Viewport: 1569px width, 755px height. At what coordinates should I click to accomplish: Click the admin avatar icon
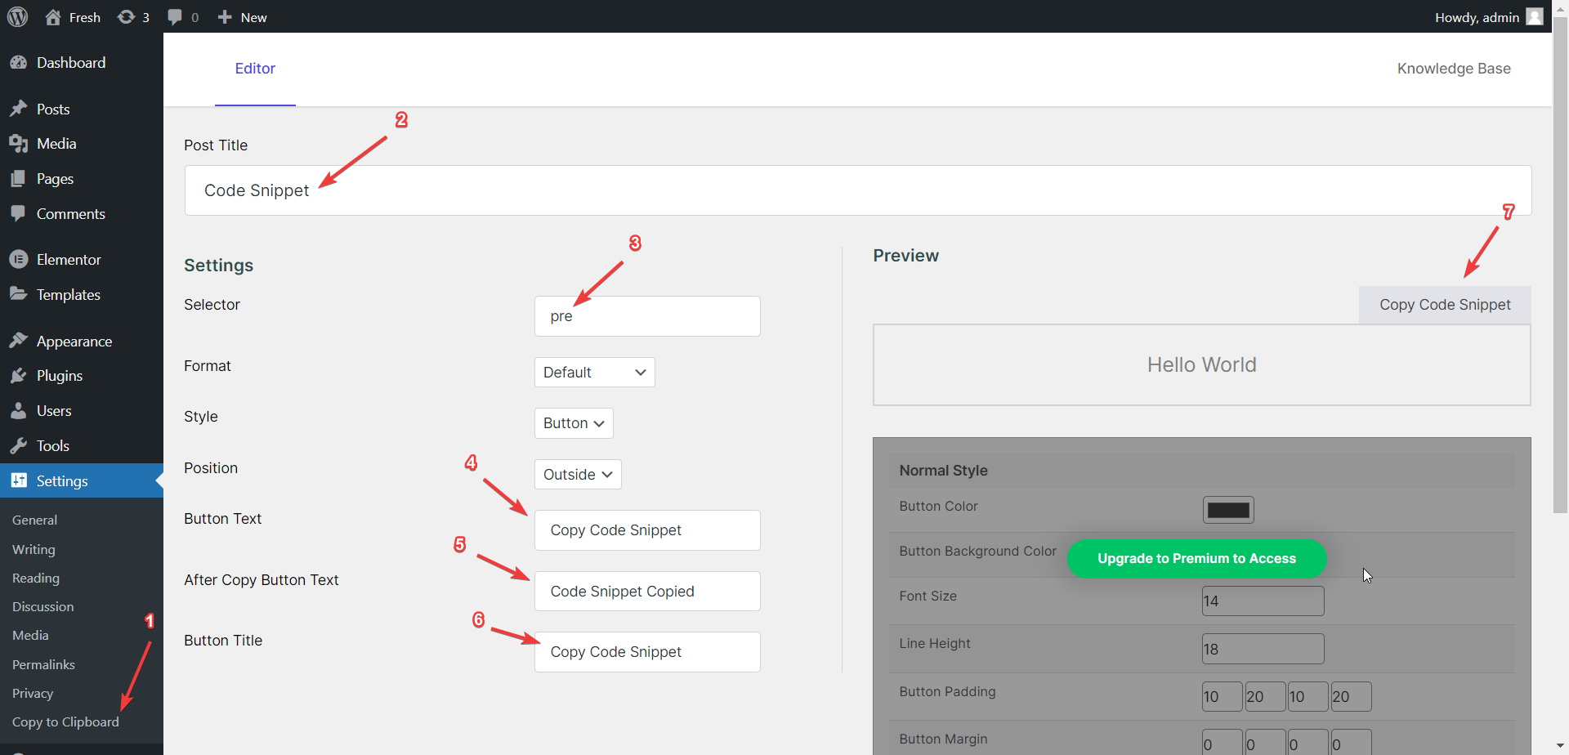[x=1535, y=17]
